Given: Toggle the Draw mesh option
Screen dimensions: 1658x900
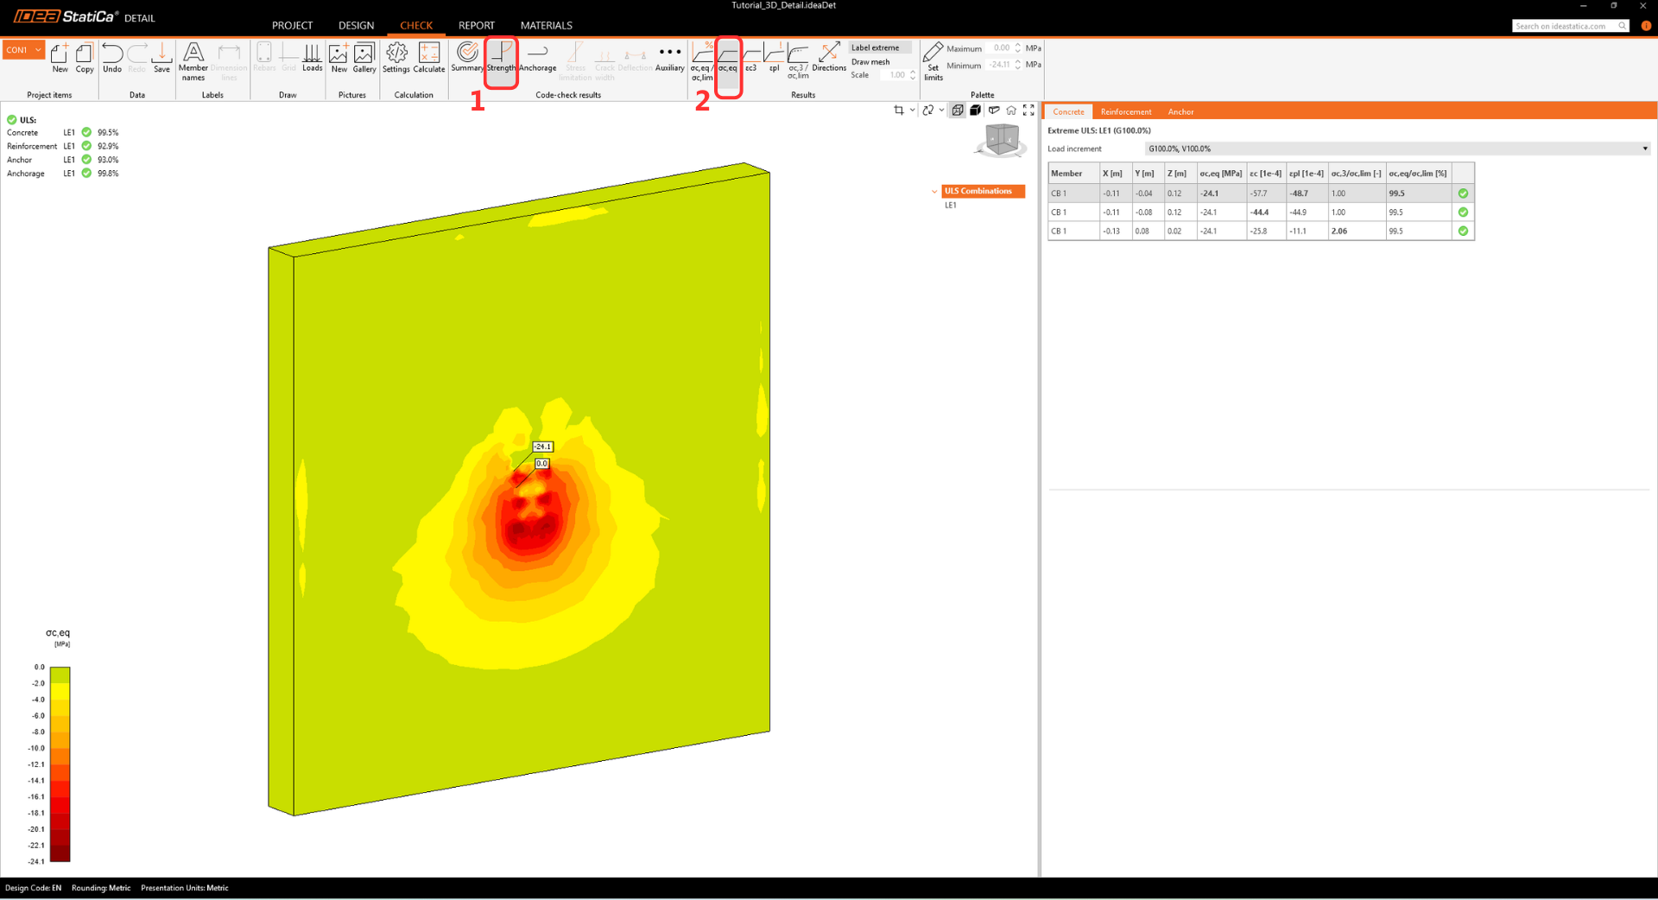Looking at the screenshot, I should 870,62.
